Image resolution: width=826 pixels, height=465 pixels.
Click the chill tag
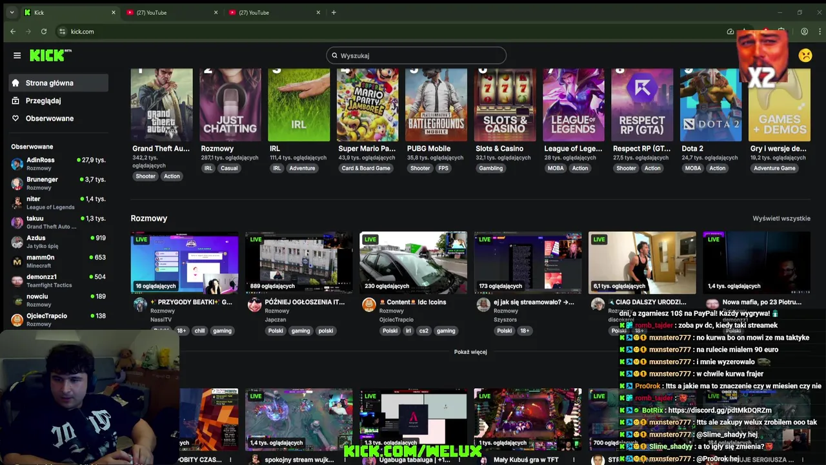[199, 331]
